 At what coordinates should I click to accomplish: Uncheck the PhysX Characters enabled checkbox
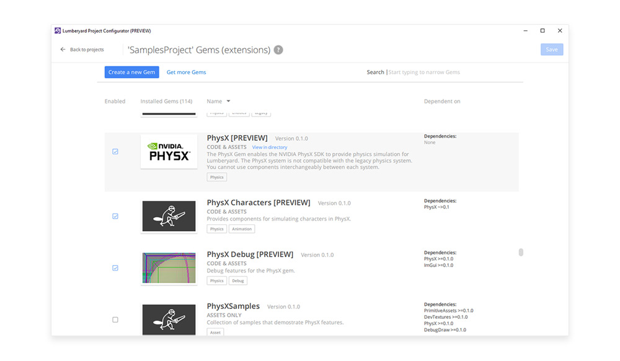point(115,215)
